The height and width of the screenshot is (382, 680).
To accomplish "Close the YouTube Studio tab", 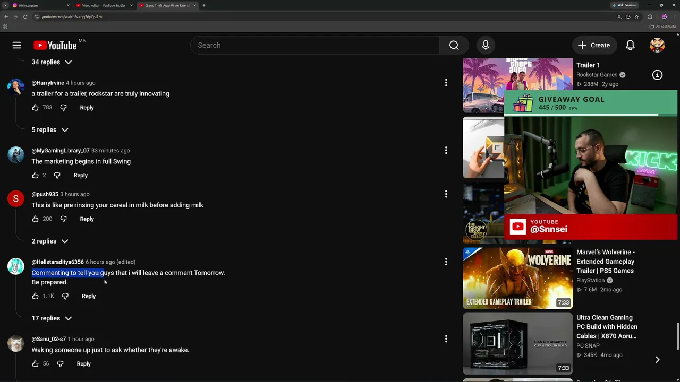I will pyautogui.click(x=131, y=5).
